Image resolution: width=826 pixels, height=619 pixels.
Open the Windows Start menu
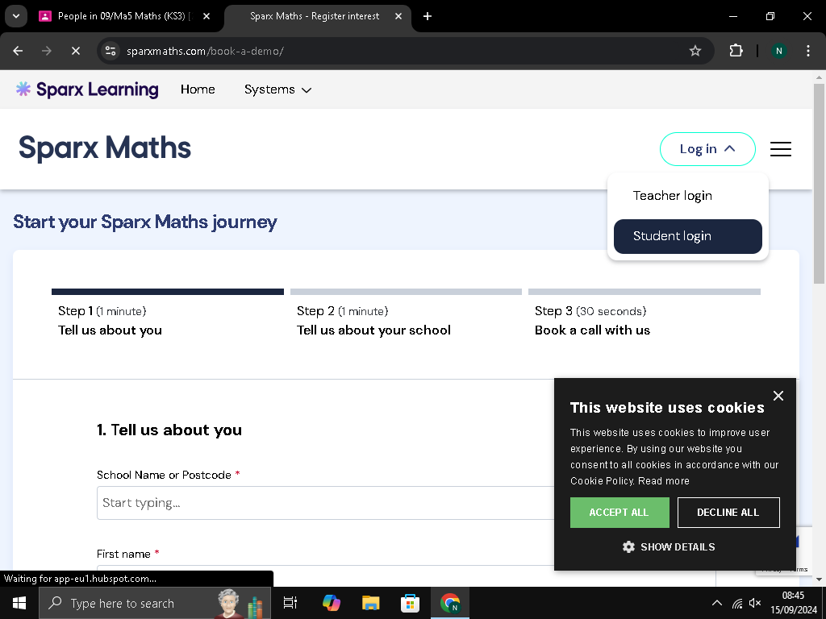point(19,603)
